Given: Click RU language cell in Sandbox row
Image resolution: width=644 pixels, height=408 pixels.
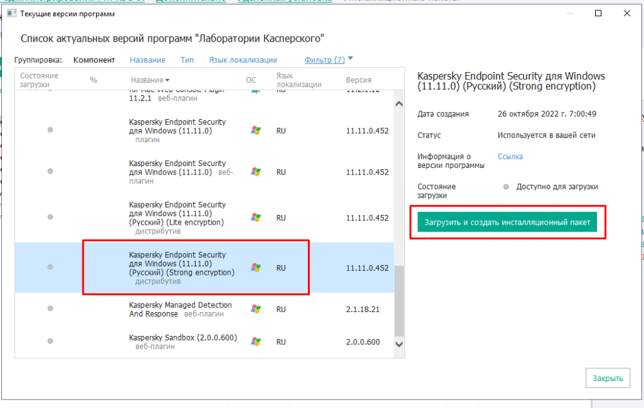Looking at the screenshot, I should pos(281,342).
